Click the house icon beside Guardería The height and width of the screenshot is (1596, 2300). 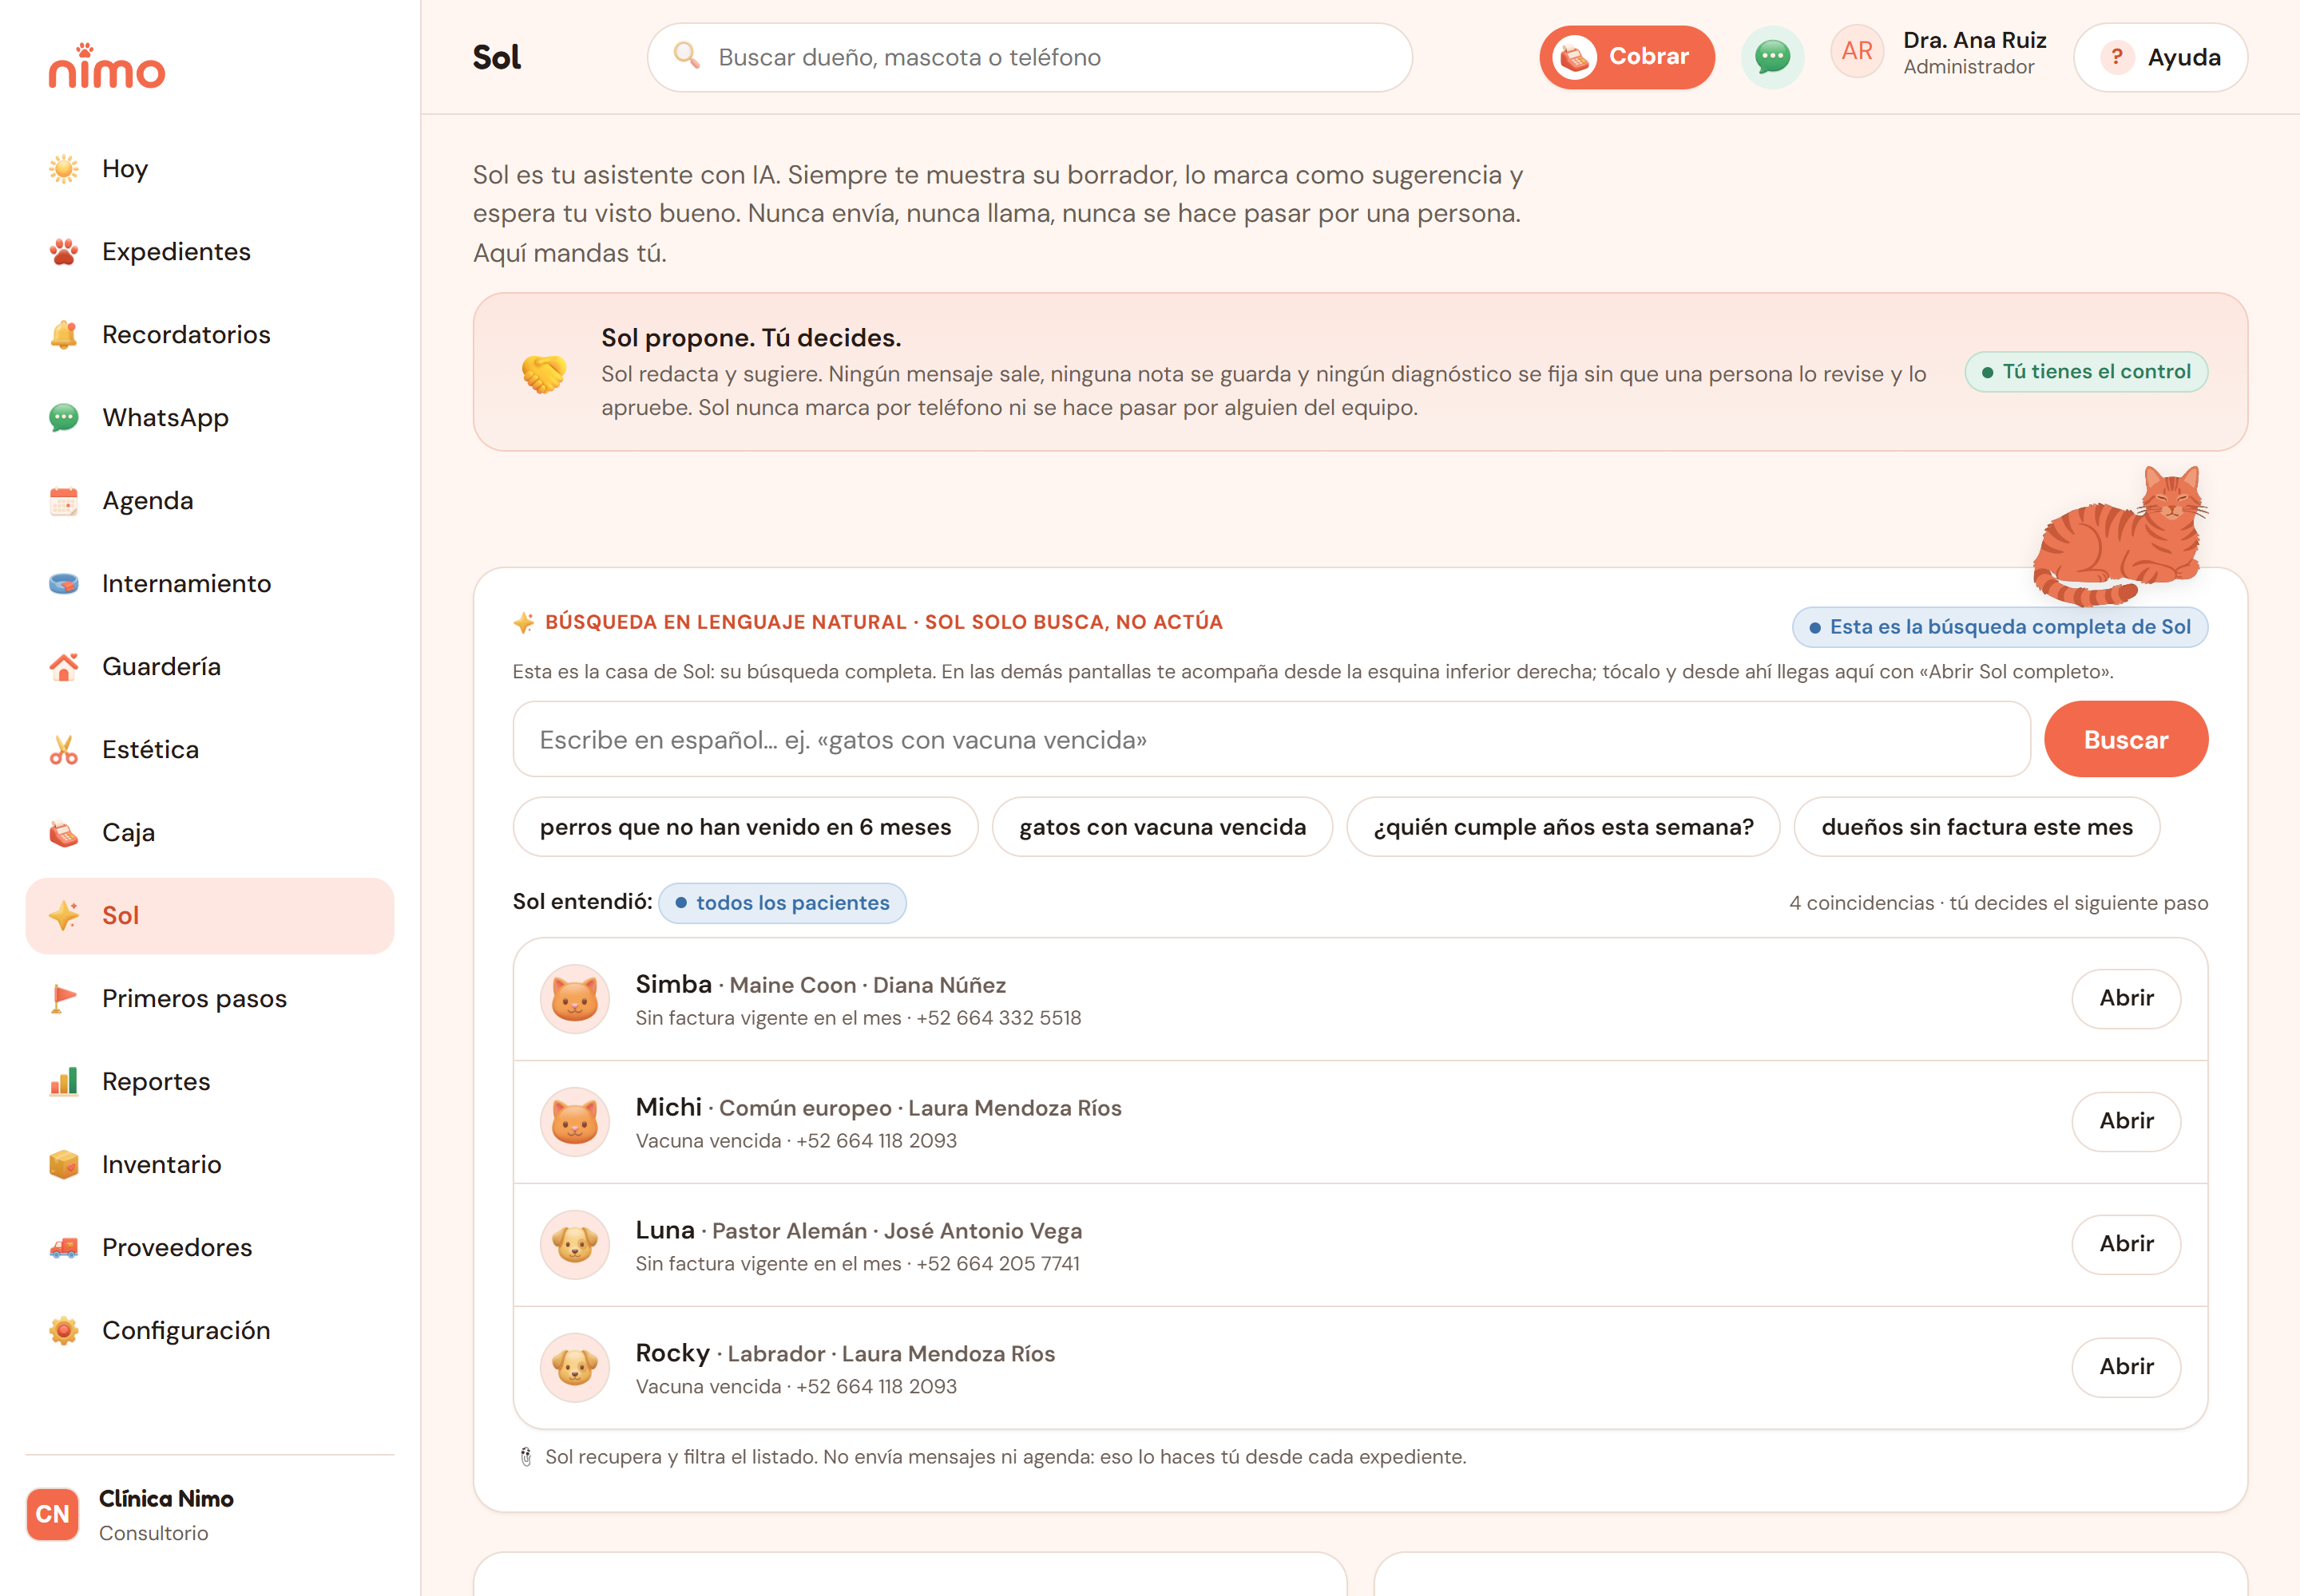click(x=64, y=667)
